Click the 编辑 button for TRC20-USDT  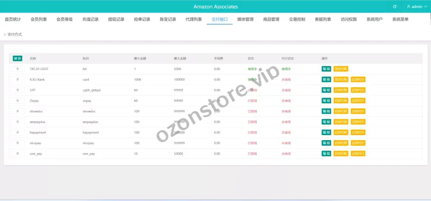[x=326, y=69]
